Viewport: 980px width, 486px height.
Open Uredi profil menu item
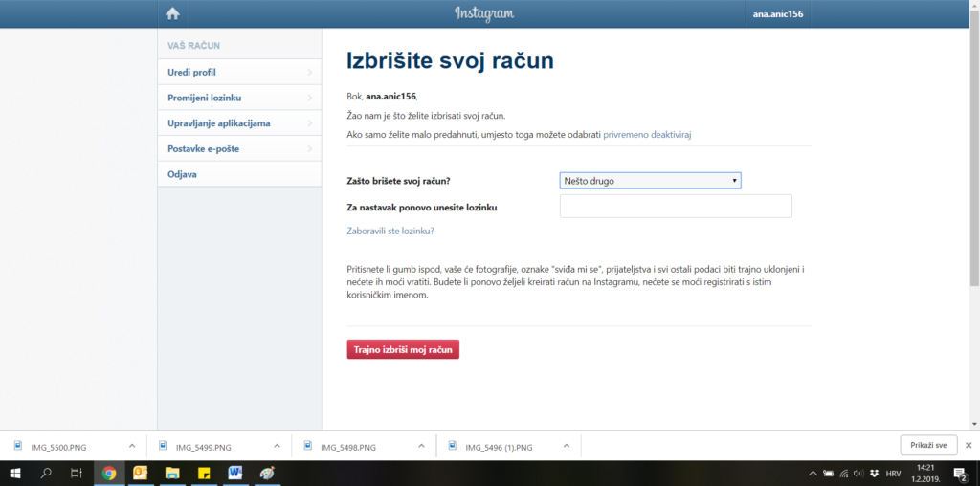(x=240, y=72)
